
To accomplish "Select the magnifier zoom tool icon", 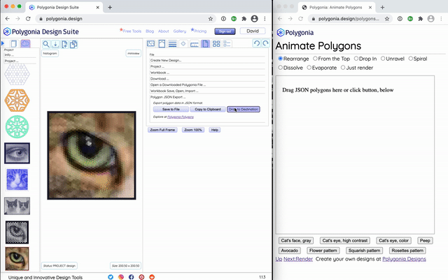I will 46,44.
